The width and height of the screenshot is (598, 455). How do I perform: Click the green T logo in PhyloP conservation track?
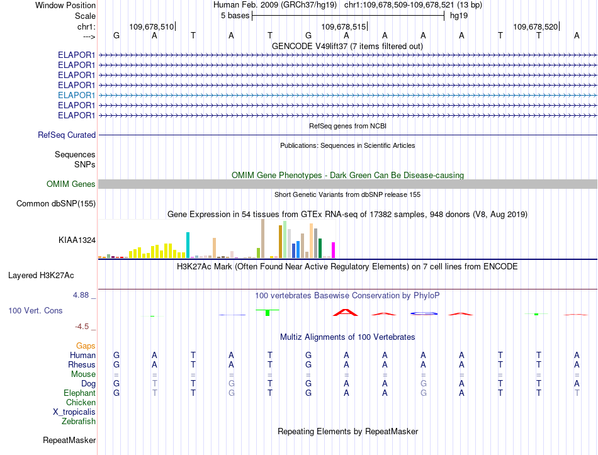(x=268, y=312)
